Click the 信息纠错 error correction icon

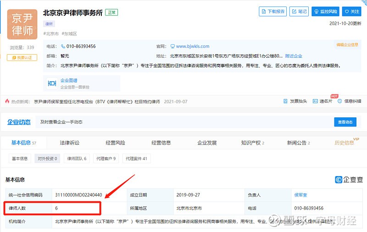point(349,101)
